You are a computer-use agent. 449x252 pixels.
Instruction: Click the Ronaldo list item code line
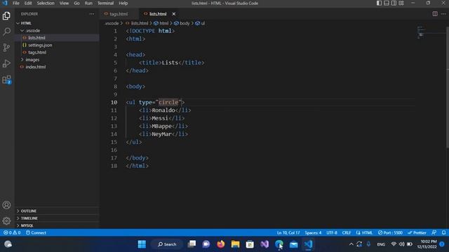pyautogui.click(x=165, y=111)
